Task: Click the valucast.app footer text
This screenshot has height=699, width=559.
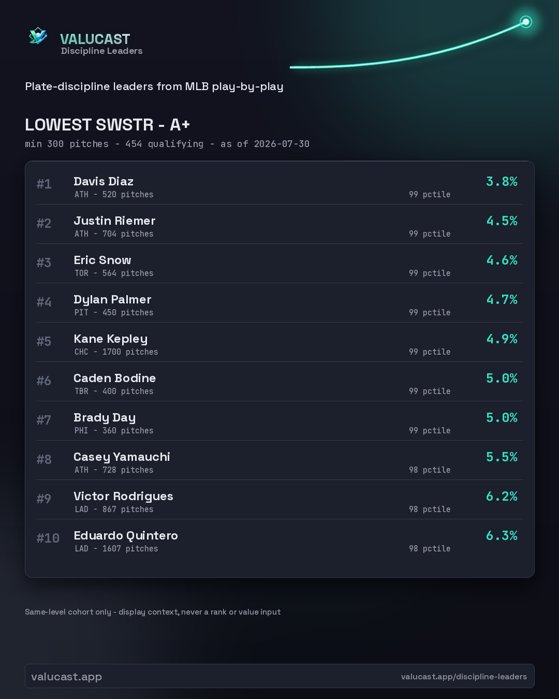Action: click(x=66, y=676)
